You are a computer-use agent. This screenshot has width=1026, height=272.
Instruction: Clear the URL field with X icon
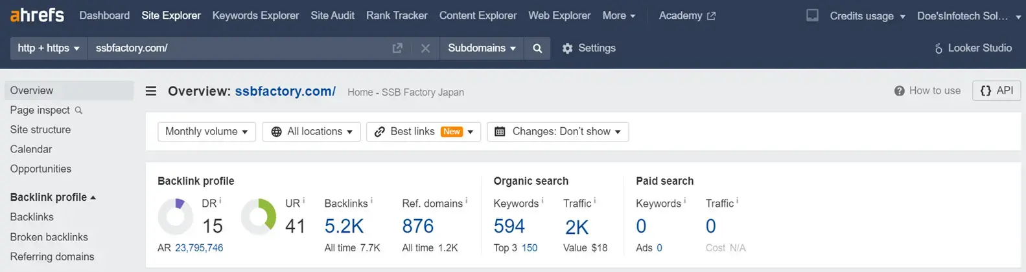(425, 48)
